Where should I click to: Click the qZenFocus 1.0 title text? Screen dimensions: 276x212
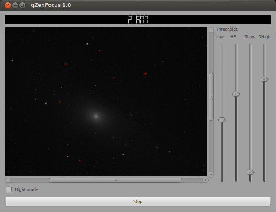(51, 5)
